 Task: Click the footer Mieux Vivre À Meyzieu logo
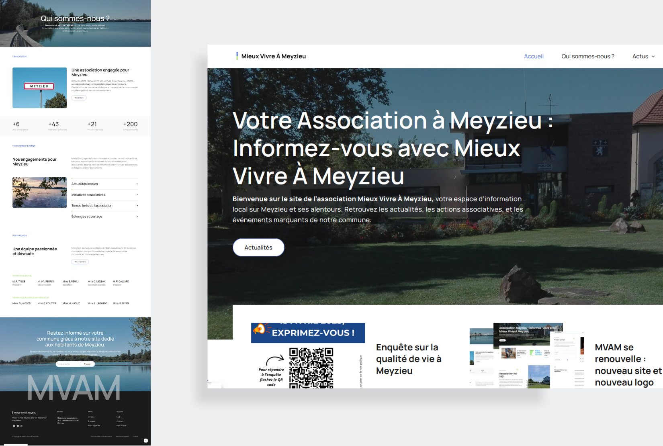[24, 413]
